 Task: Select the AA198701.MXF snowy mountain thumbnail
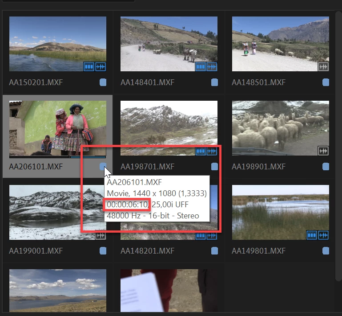coord(169,128)
